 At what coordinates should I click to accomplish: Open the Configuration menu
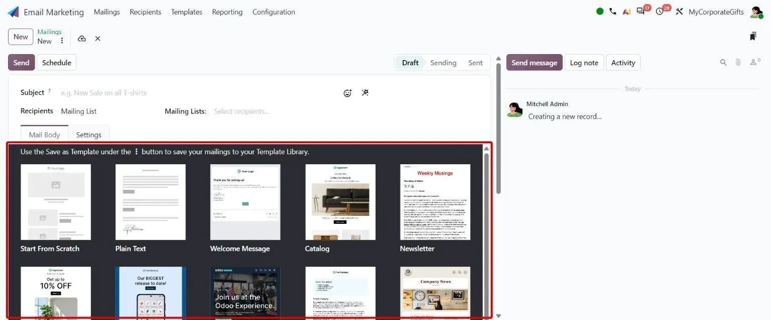[274, 12]
